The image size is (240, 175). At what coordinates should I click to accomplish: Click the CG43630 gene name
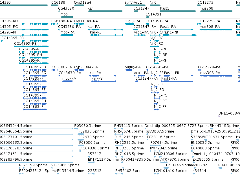point(66,8)
